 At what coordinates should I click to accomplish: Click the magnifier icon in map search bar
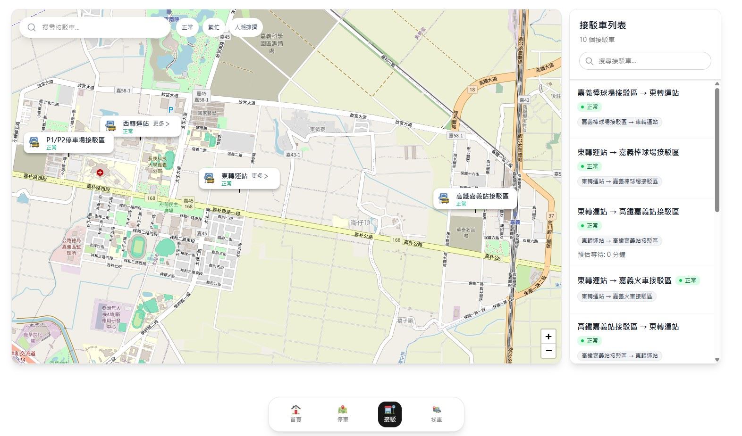click(32, 27)
